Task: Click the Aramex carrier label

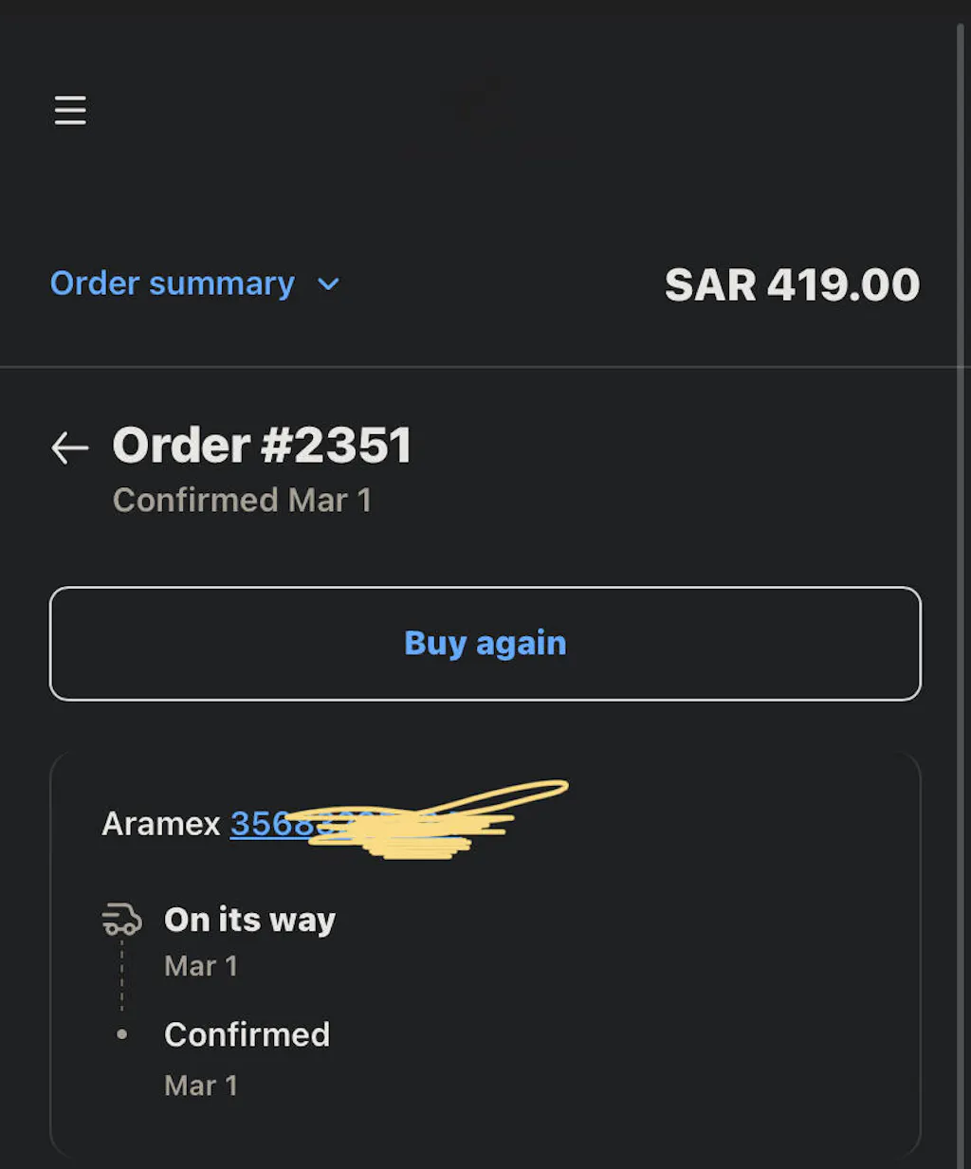Action: (161, 824)
